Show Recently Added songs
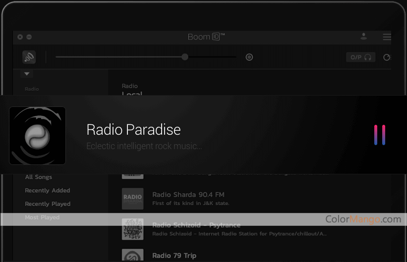The height and width of the screenshot is (262, 407). (48, 190)
